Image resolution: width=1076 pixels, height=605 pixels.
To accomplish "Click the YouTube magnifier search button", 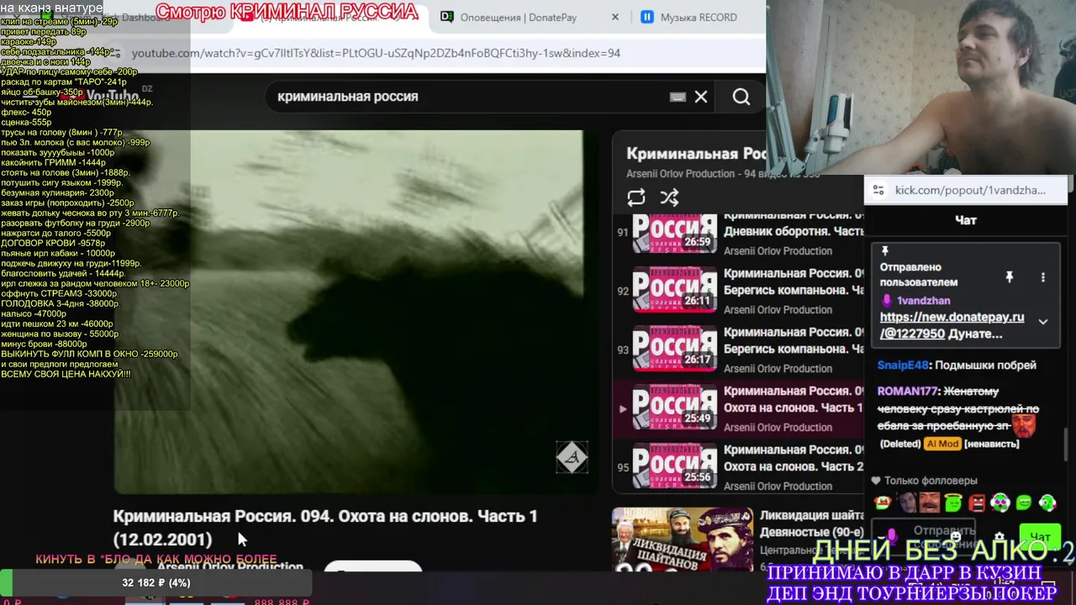I will click(741, 97).
